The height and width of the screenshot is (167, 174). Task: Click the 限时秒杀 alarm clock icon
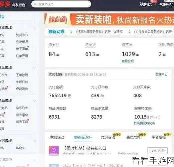[x=54, y=151]
